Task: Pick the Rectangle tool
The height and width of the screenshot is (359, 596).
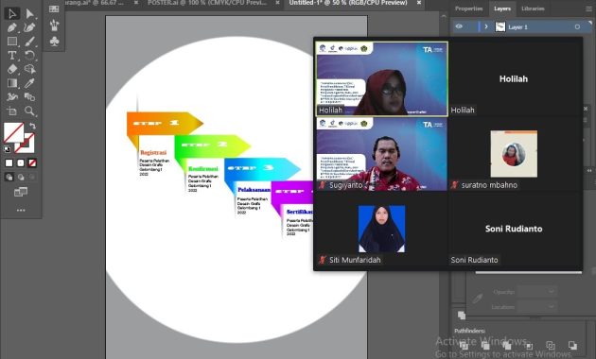Action: pos(11,42)
